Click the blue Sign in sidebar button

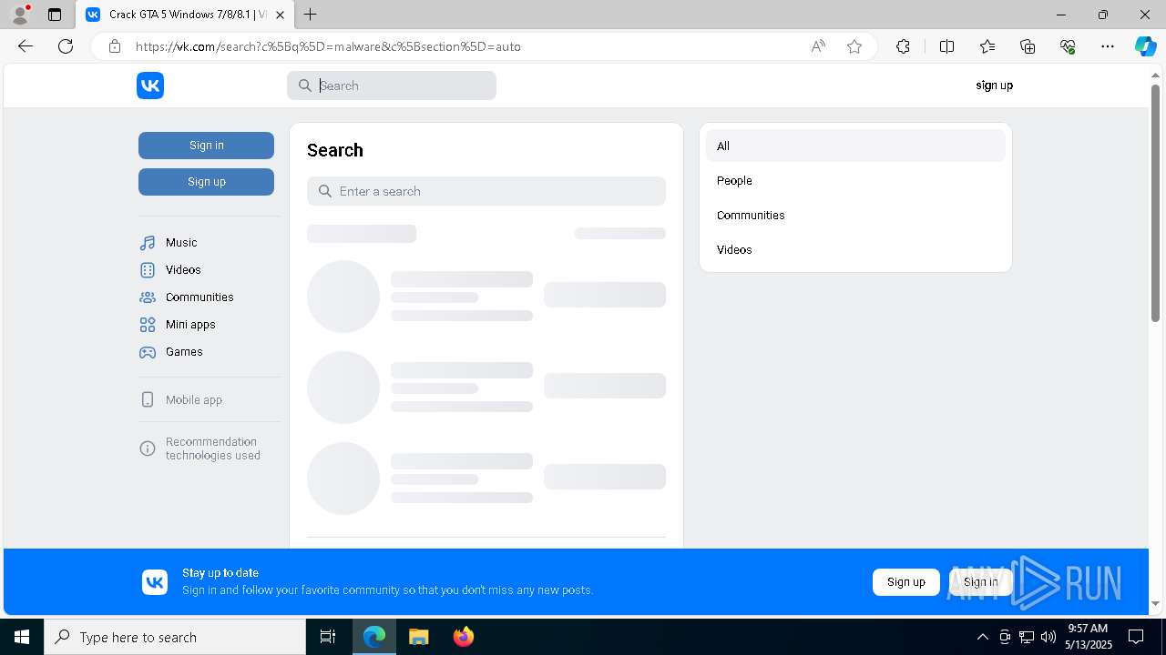pyautogui.click(x=206, y=146)
